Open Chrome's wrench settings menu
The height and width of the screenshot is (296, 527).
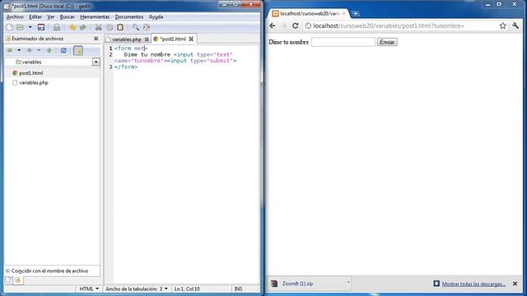tap(515, 25)
